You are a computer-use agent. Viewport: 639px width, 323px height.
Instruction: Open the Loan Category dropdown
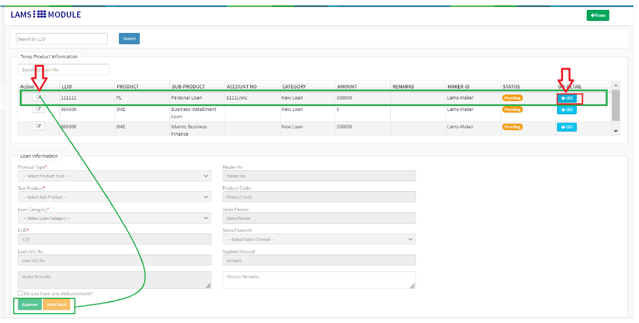coord(114,218)
